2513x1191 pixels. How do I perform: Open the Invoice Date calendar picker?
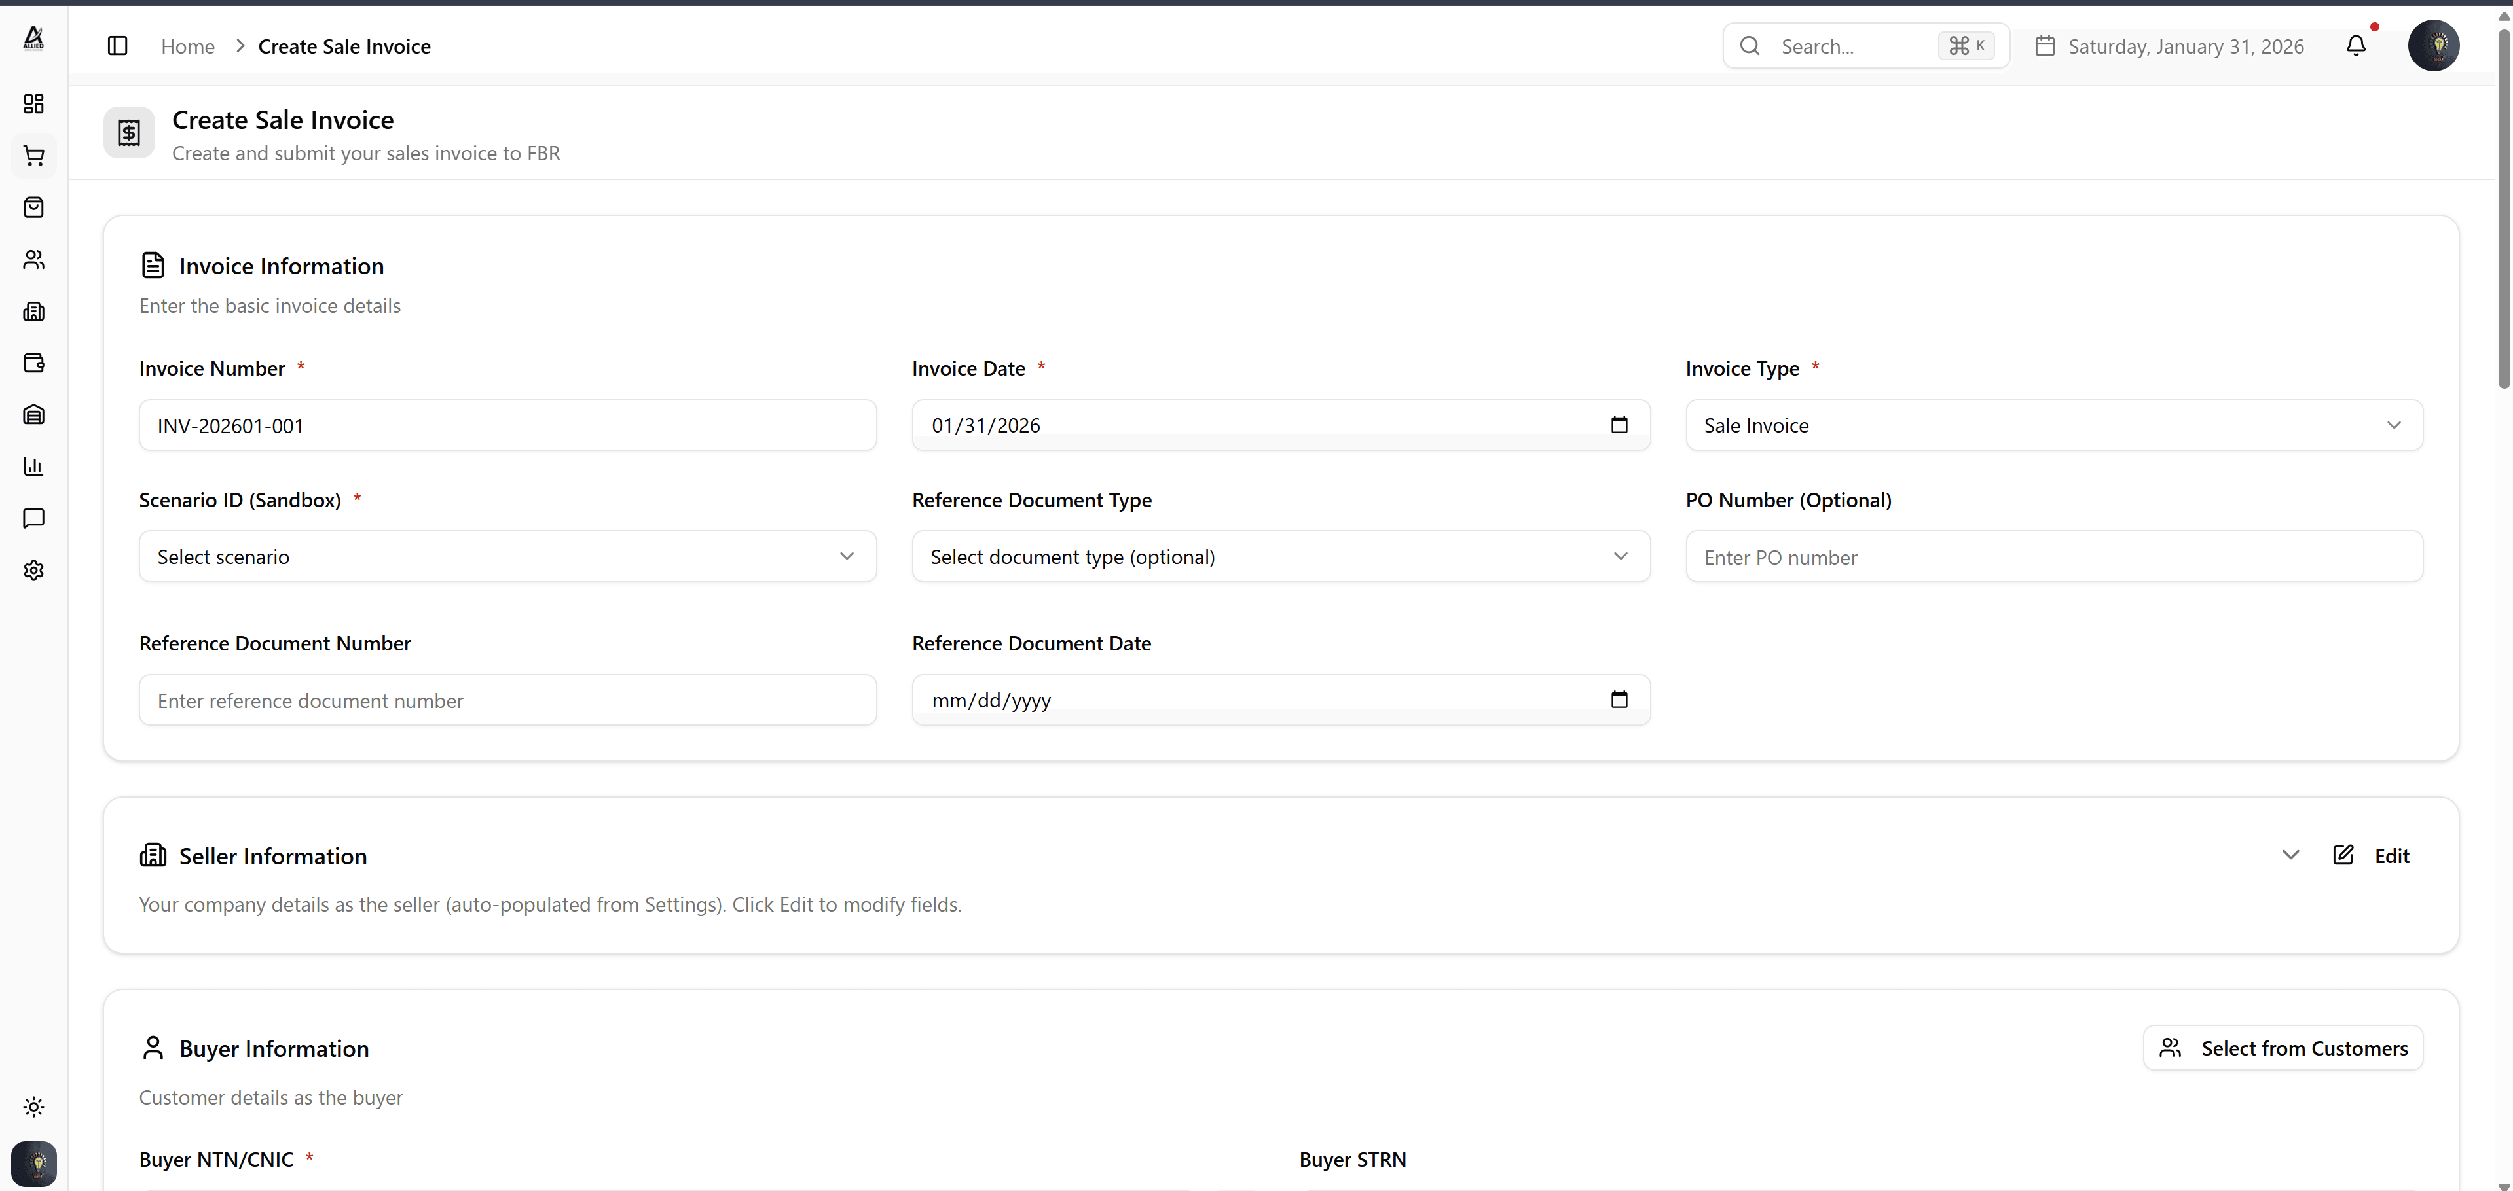(x=1619, y=425)
